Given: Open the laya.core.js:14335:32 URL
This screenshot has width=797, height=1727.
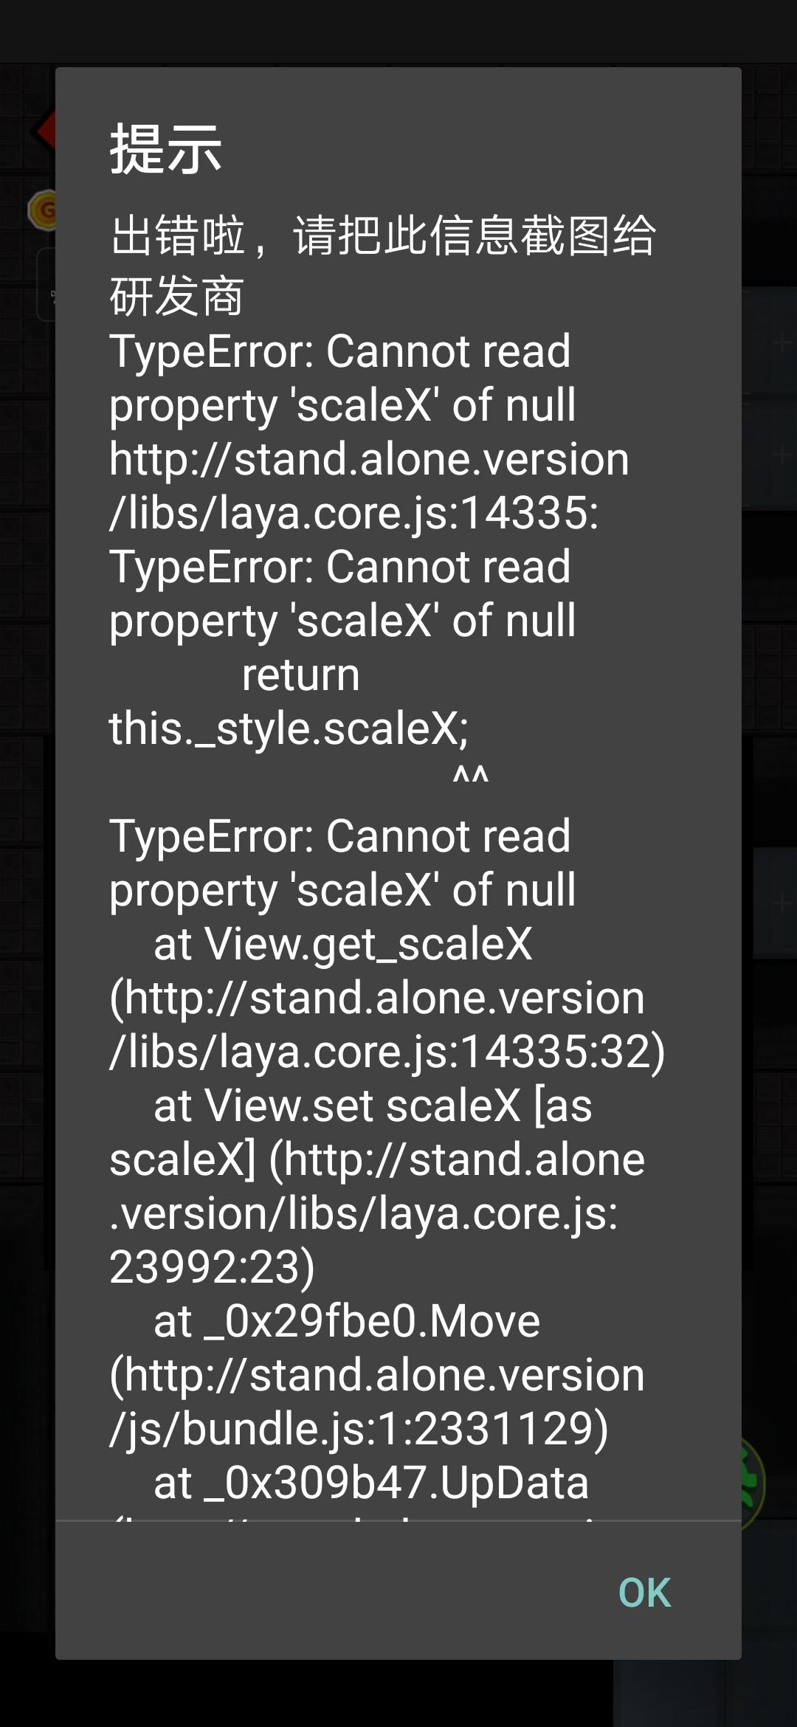Looking at the screenshot, I should pyautogui.click(x=387, y=1052).
